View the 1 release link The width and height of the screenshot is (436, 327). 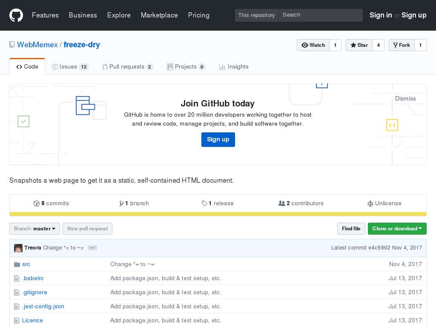coord(218,204)
